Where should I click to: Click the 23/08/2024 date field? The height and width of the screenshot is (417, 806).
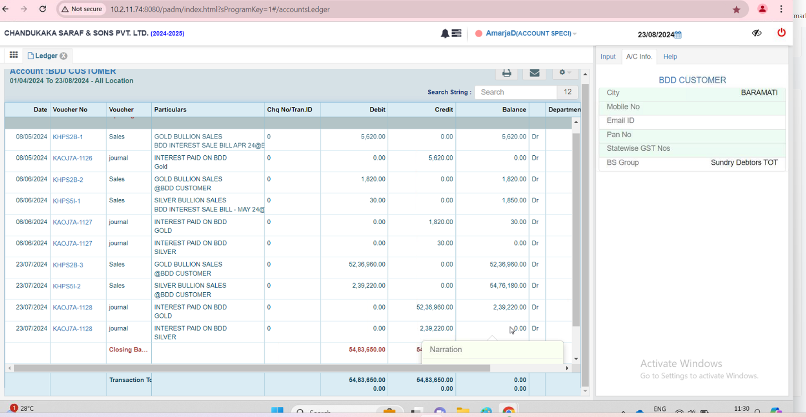click(x=656, y=35)
